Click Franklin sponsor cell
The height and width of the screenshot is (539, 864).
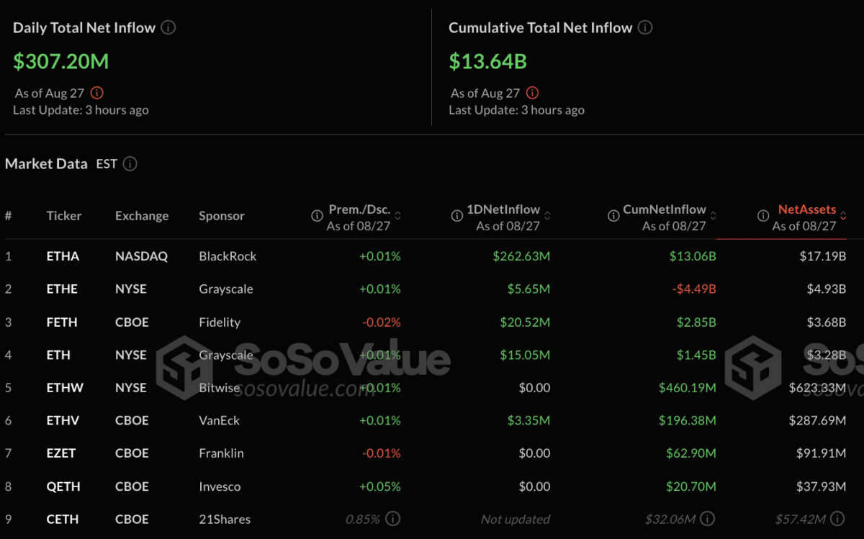(x=221, y=453)
